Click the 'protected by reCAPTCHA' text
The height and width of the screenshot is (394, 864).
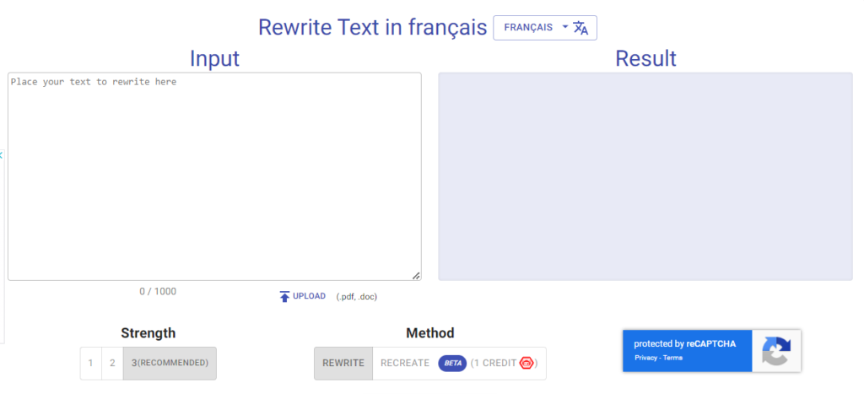[x=685, y=344]
